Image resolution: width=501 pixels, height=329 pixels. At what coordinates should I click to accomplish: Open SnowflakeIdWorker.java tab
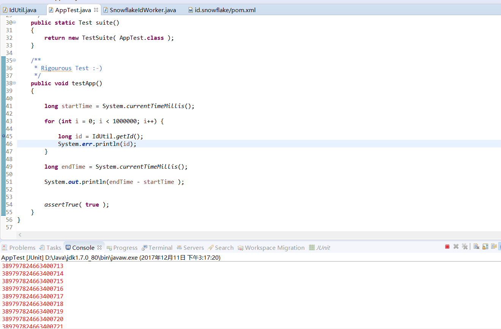coord(143,10)
